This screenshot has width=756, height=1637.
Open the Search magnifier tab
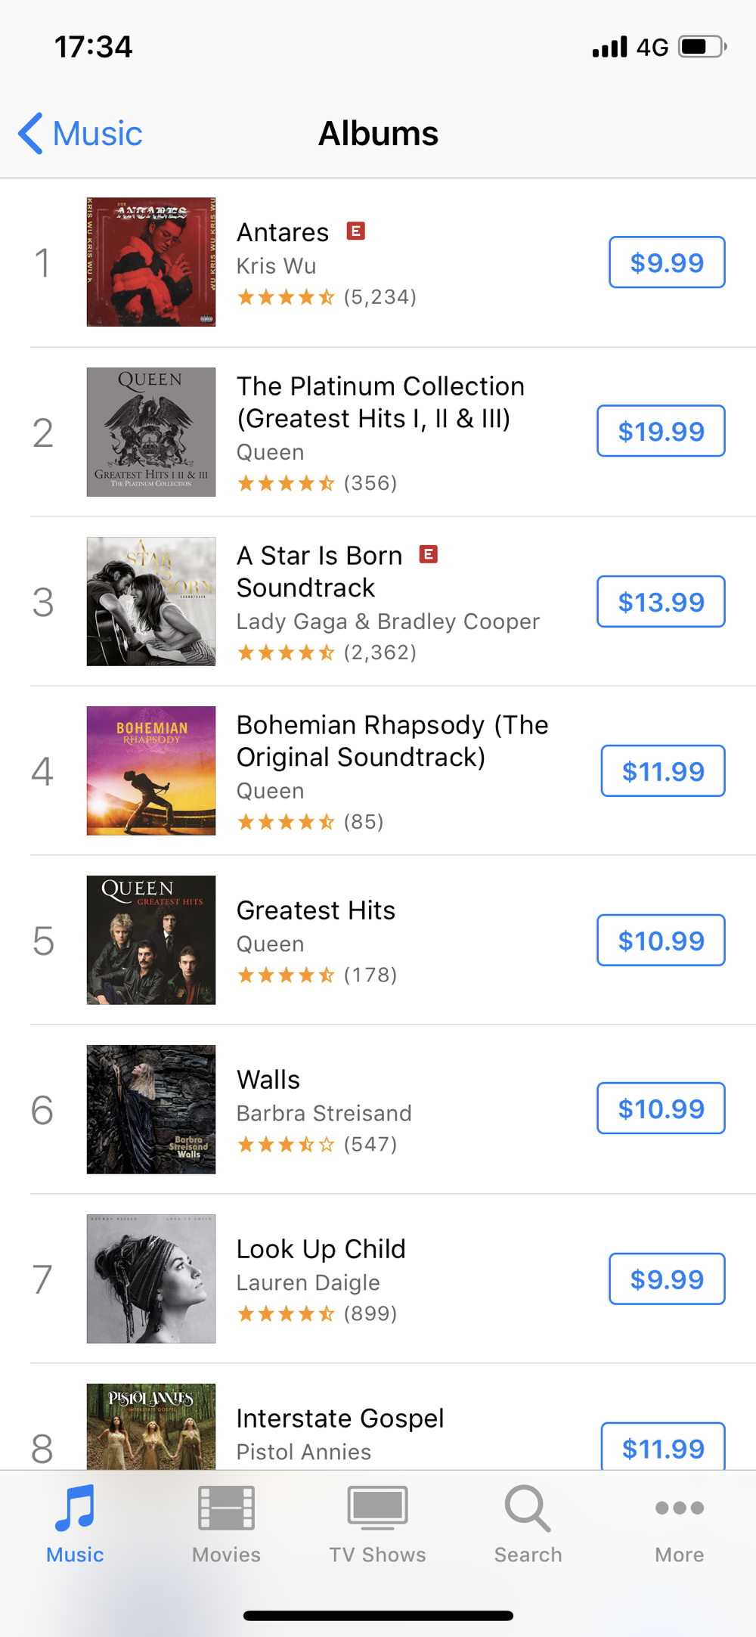pyautogui.click(x=528, y=1508)
